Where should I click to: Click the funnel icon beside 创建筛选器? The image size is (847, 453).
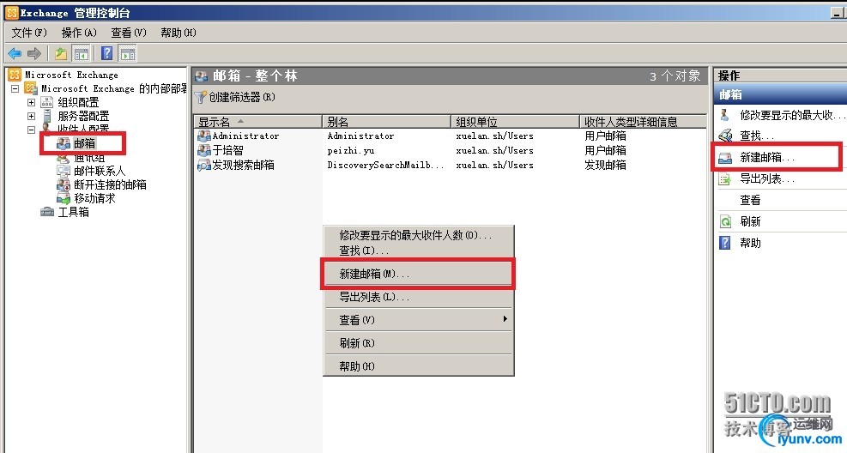[x=201, y=97]
